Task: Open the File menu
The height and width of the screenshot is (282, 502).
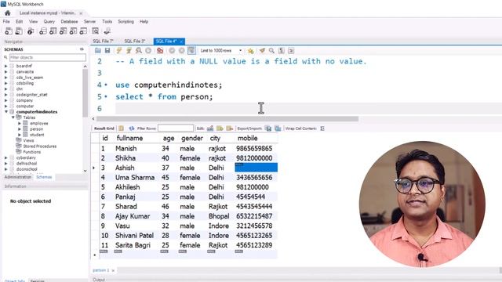Action: tap(6, 21)
